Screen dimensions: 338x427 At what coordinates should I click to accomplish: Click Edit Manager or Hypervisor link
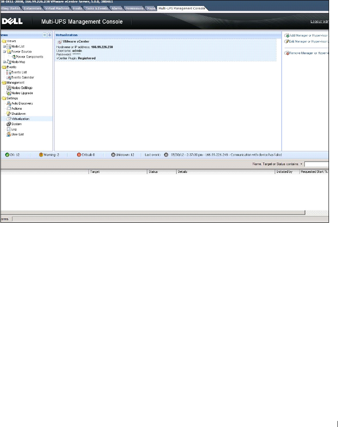pos(309,41)
